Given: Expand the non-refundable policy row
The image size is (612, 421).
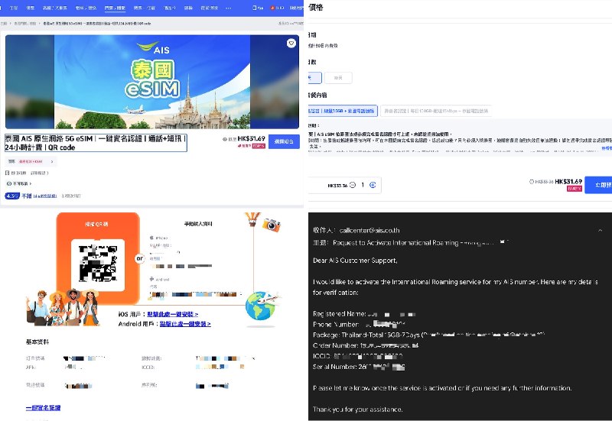Looking at the screenshot, I should tap(18, 183).
